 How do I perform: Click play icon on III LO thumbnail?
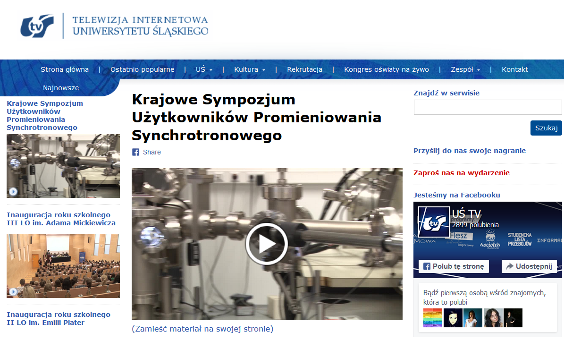(13, 291)
